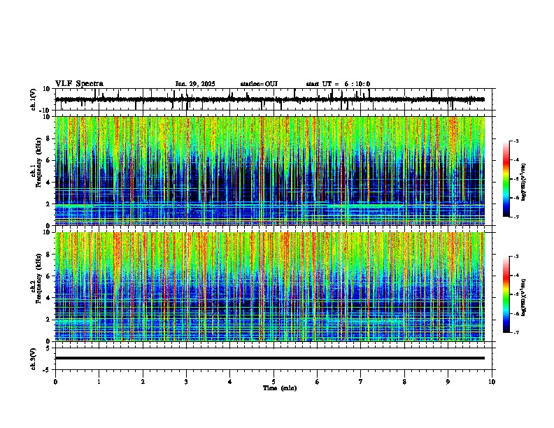Click the time axis tick label "6"
The height and width of the screenshot is (428, 554).
[x=318, y=382]
